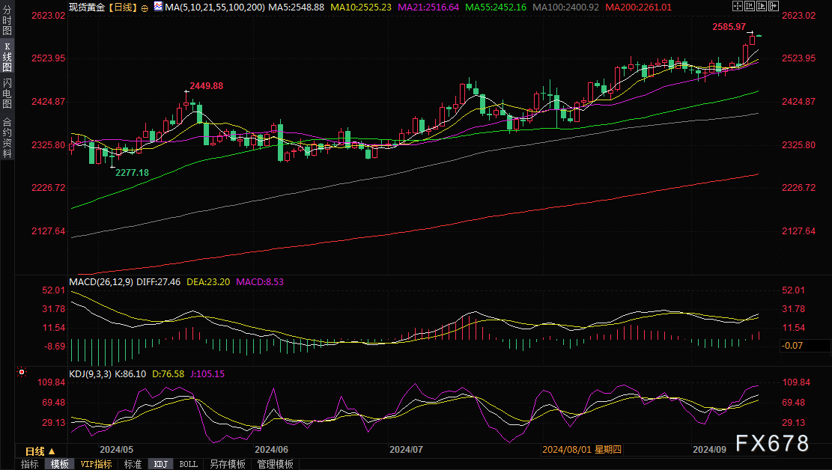Click the 2585.97 high price marker

(x=729, y=27)
